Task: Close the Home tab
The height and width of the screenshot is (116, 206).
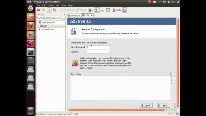Action: tap(79, 16)
